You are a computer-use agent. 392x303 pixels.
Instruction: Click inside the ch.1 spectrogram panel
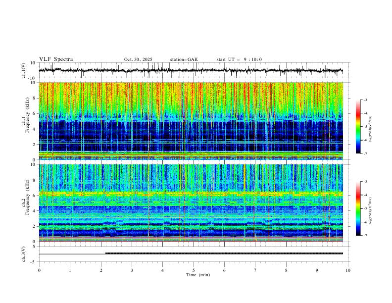coord(191,121)
